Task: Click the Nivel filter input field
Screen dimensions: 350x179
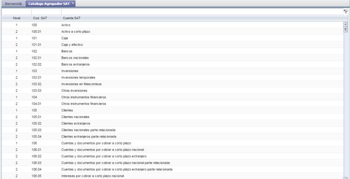Action: pos(17,12)
